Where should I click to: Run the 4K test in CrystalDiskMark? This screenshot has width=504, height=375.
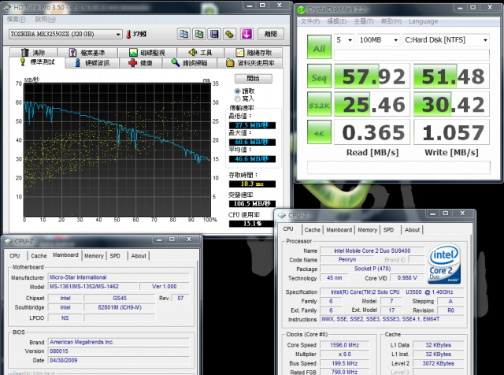[x=319, y=132]
